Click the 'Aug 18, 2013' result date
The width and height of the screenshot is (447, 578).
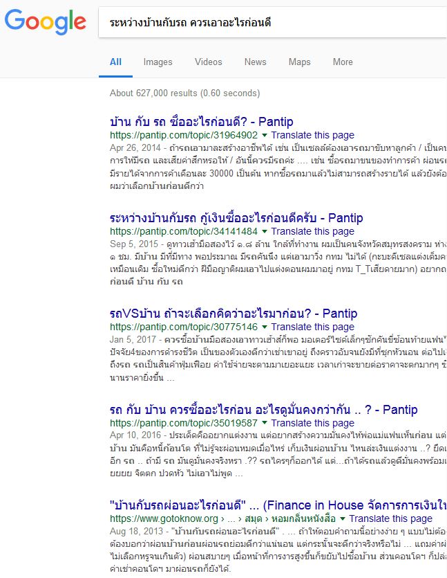(x=136, y=531)
